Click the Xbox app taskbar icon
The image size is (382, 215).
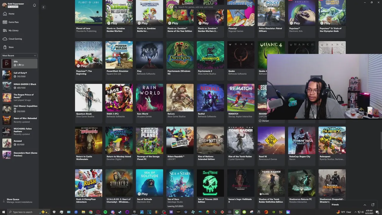coord(237,212)
